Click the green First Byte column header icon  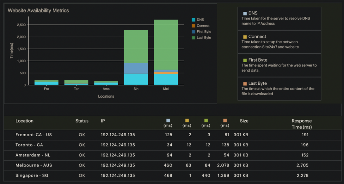point(206,120)
